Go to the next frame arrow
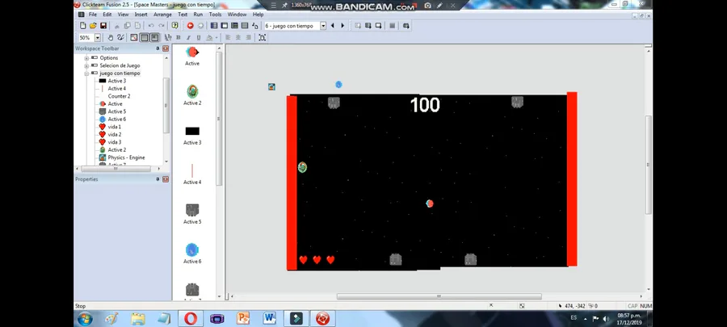This screenshot has height=327, width=727. pyautogui.click(x=342, y=26)
